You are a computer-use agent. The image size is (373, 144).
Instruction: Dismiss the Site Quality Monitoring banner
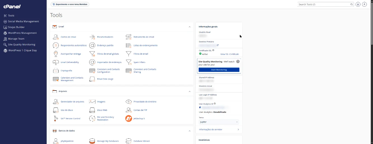(238, 62)
